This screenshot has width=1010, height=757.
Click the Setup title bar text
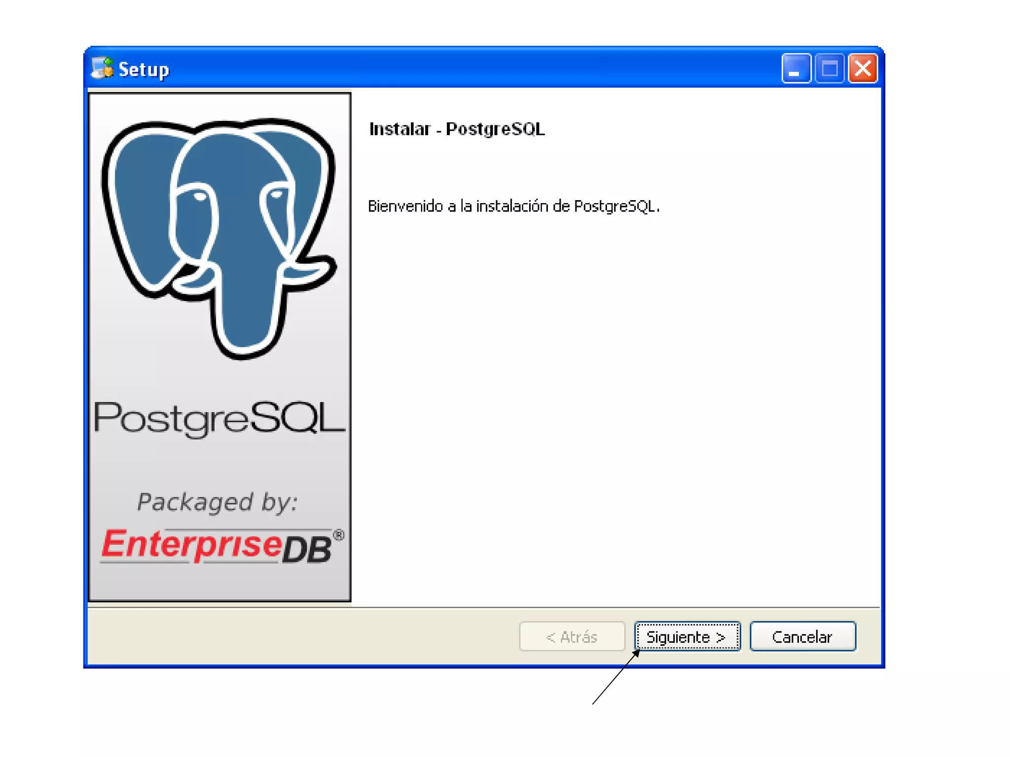coord(144,69)
